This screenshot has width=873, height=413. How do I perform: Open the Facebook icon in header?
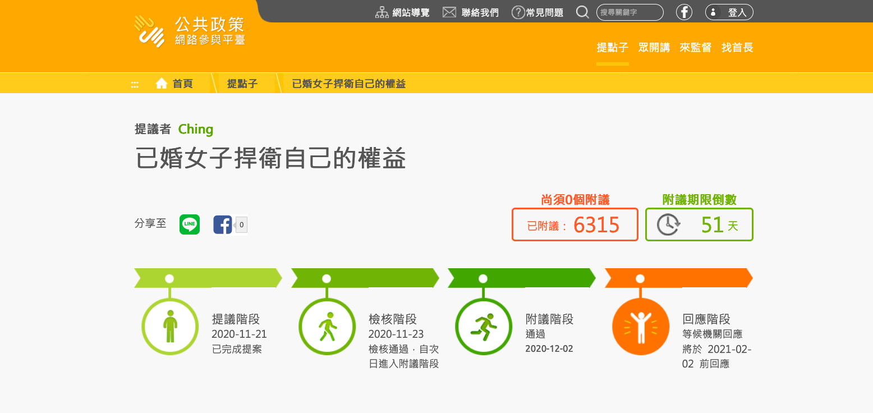684,12
